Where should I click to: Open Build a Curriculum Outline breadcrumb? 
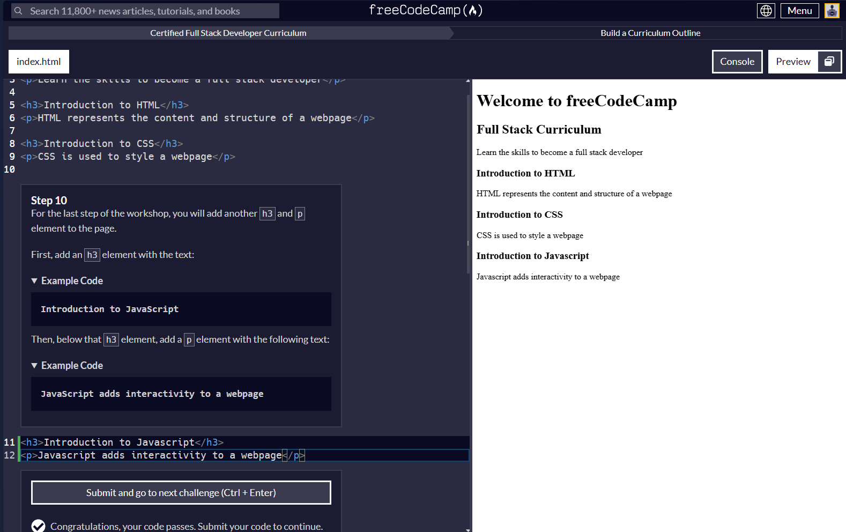tap(650, 33)
